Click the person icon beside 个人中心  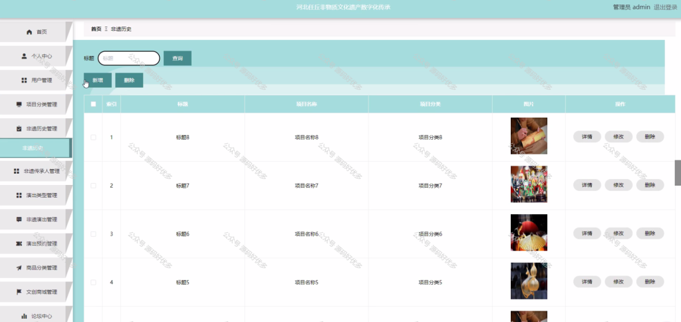click(25, 56)
